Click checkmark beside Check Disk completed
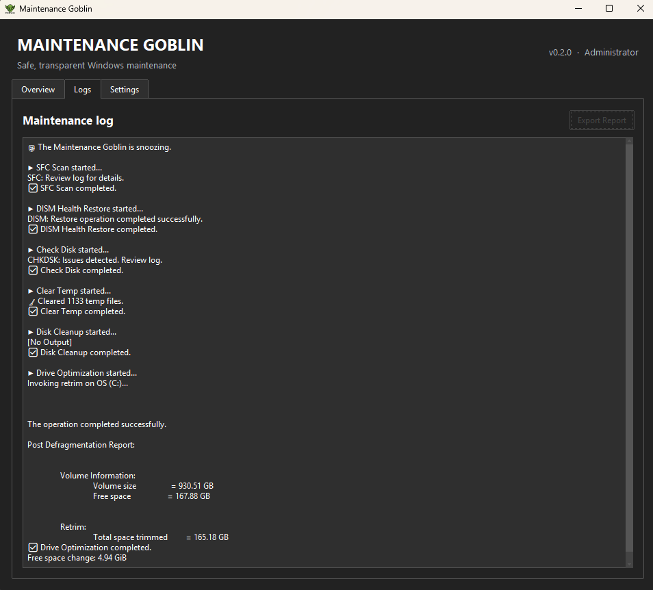Image resolution: width=653 pixels, height=590 pixels. tap(33, 270)
